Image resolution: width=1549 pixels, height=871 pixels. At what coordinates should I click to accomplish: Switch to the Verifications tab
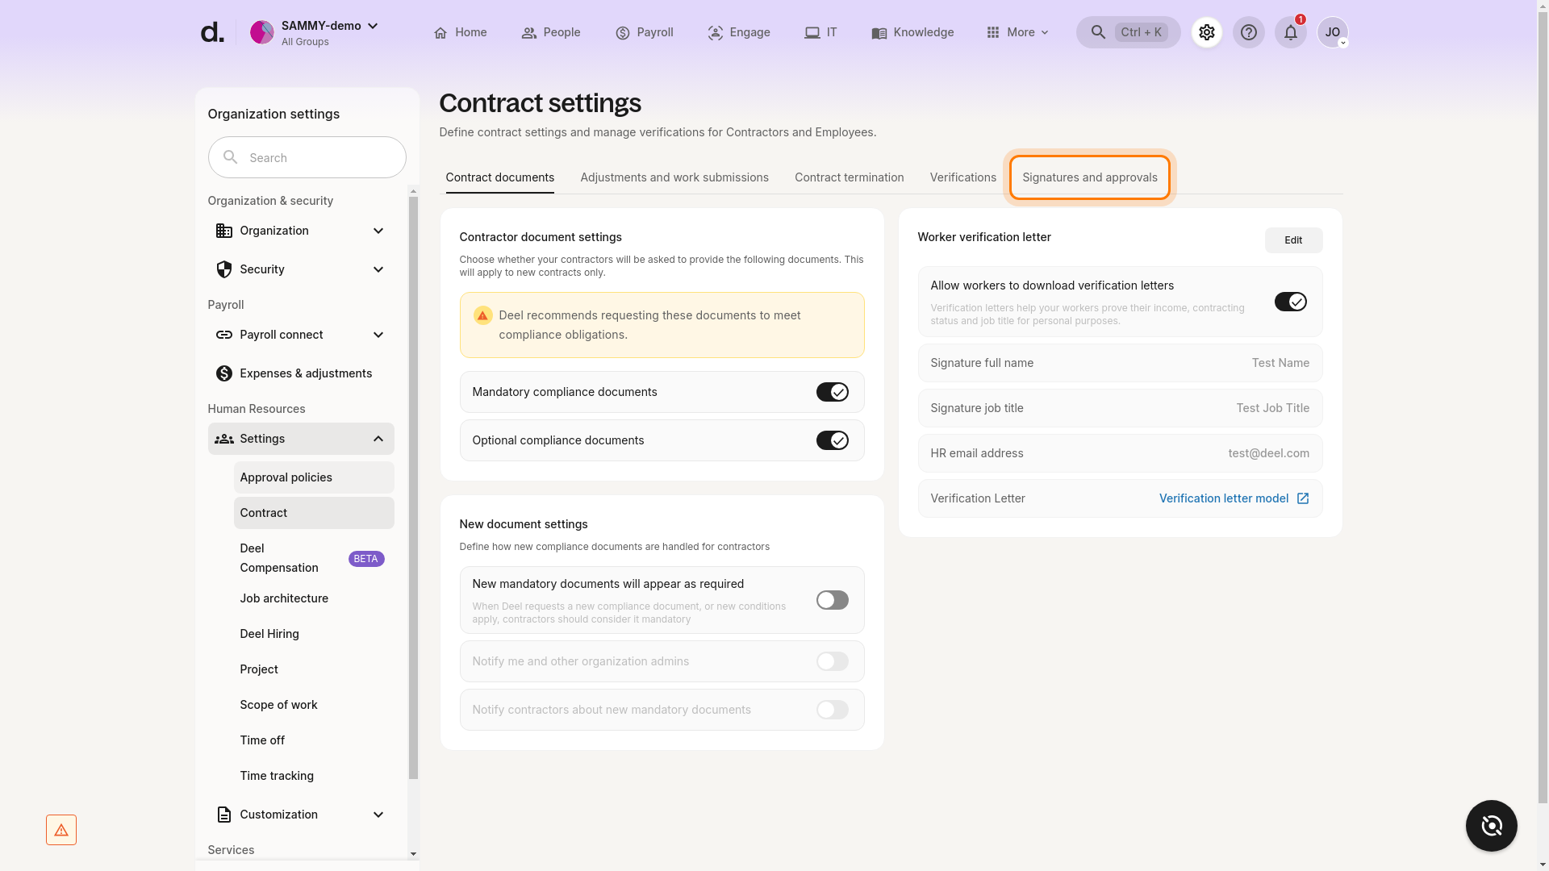click(963, 177)
